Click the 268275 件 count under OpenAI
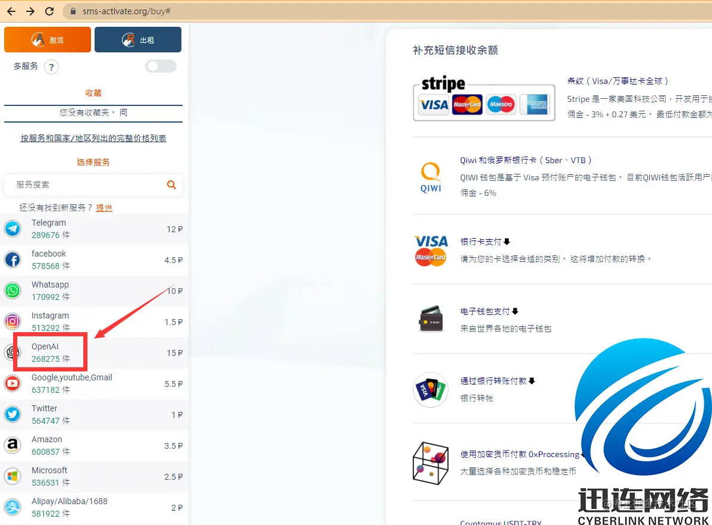The width and height of the screenshot is (712, 525). (51, 359)
